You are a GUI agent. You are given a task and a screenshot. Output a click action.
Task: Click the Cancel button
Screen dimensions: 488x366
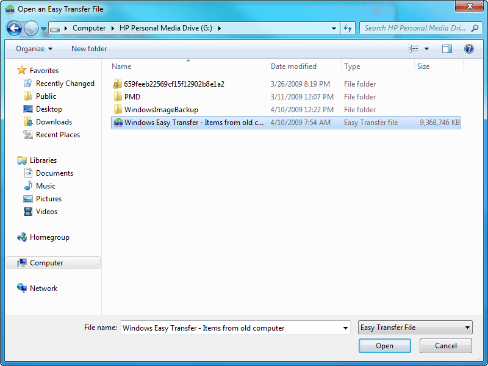[446, 346]
